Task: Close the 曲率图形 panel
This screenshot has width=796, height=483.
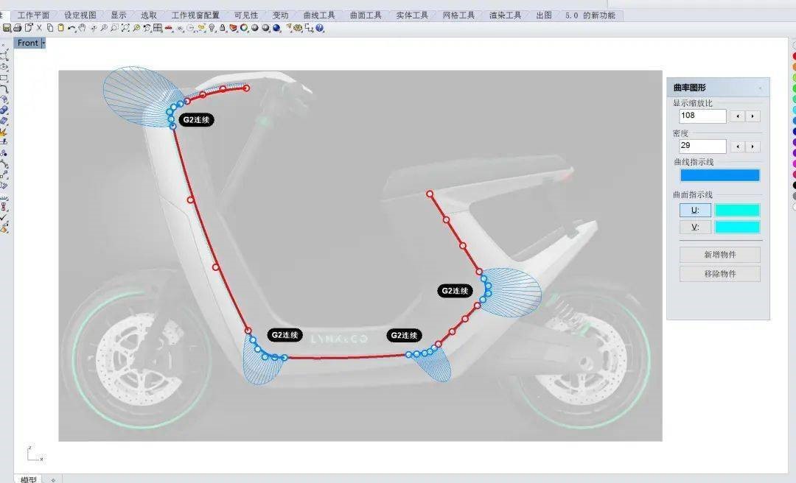Action: pyautogui.click(x=760, y=88)
